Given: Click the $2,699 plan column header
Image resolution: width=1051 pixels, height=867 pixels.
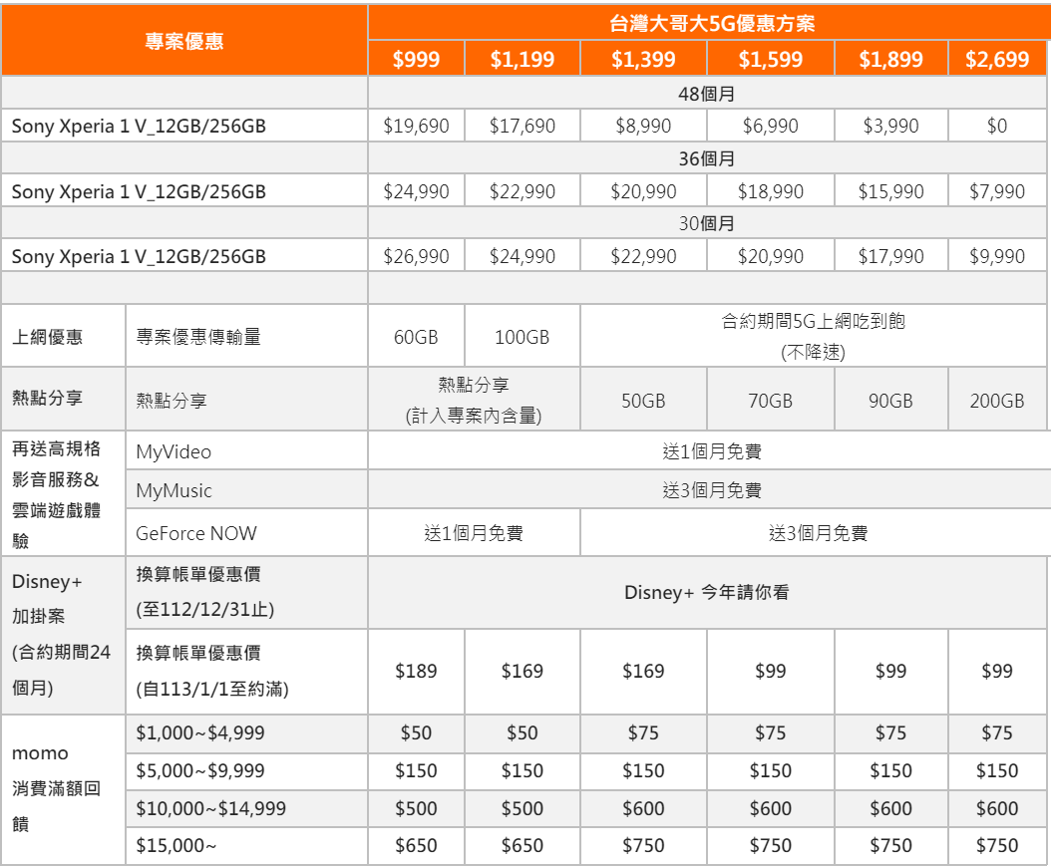Looking at the screenshot, I should pos(997,59).
